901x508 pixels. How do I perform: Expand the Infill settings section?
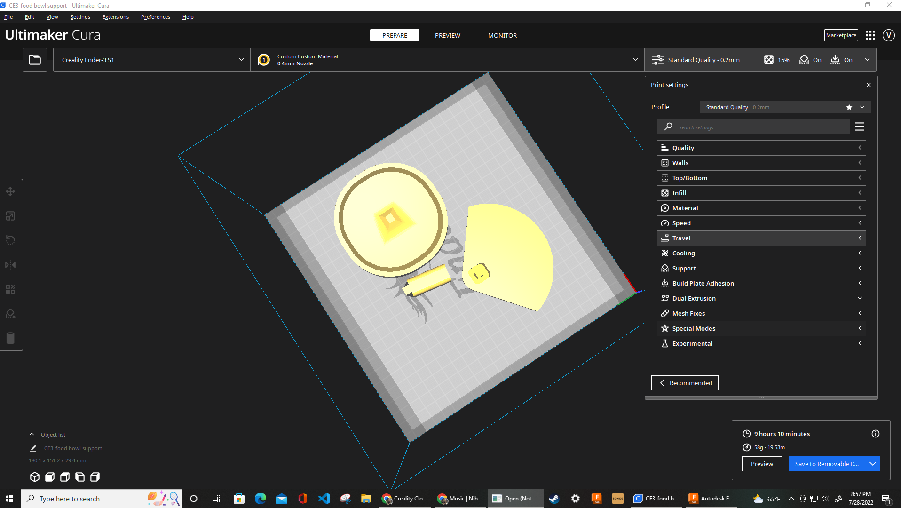pos(761,193)
